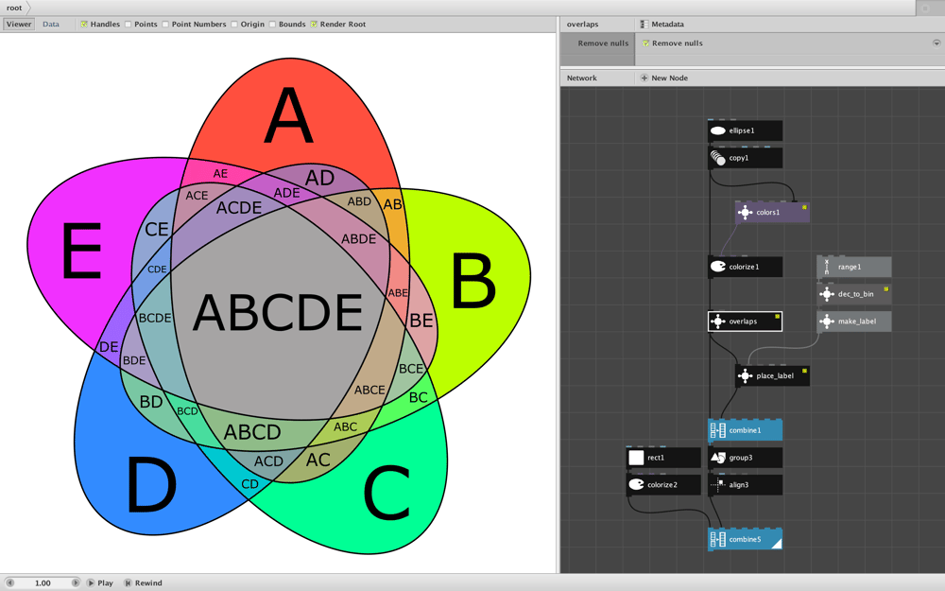Click the colorize2 node name
The image size is (945, 591).
pos(662,485)
